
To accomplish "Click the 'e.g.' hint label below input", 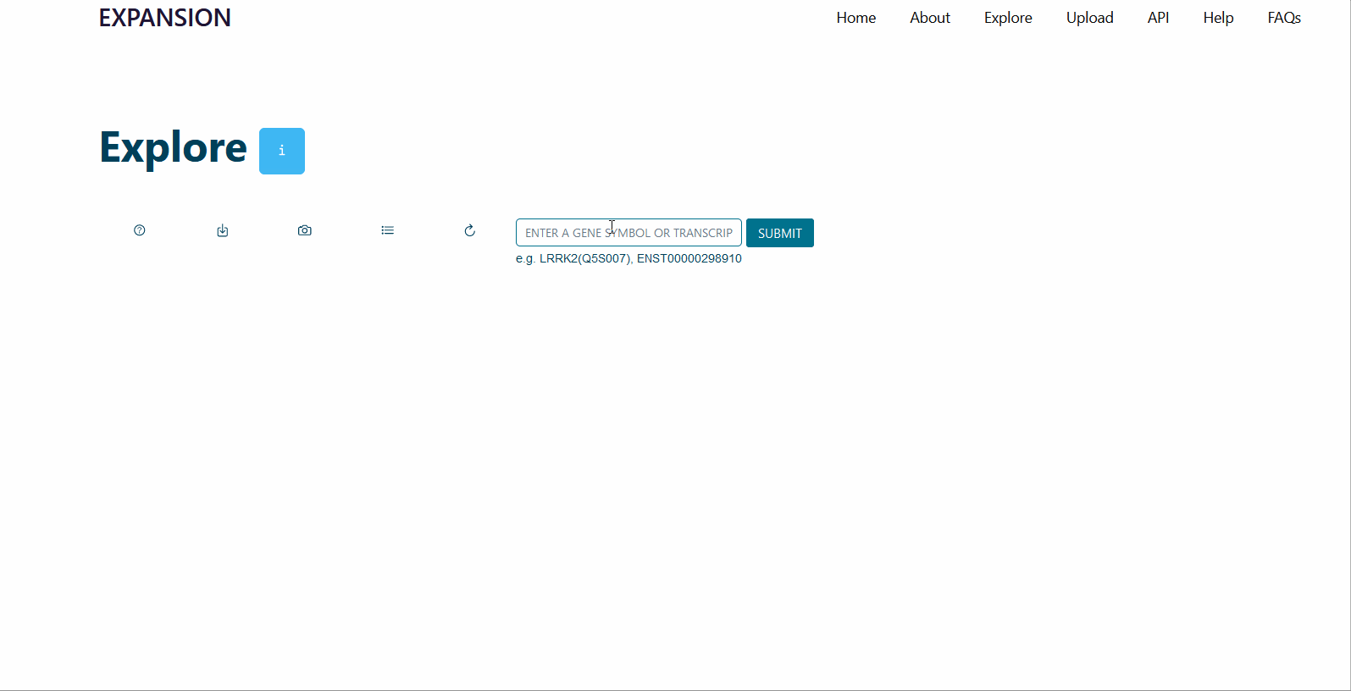I will pyautogui.click(x=525, y=258).
